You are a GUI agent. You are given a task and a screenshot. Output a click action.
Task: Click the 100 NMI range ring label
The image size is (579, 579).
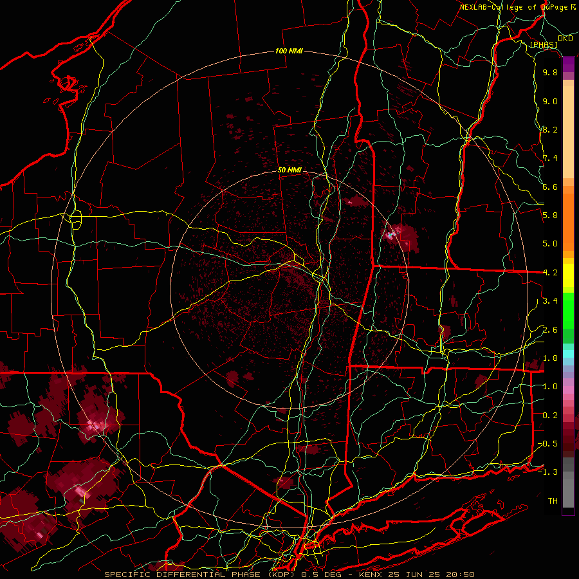click(289, 51)
